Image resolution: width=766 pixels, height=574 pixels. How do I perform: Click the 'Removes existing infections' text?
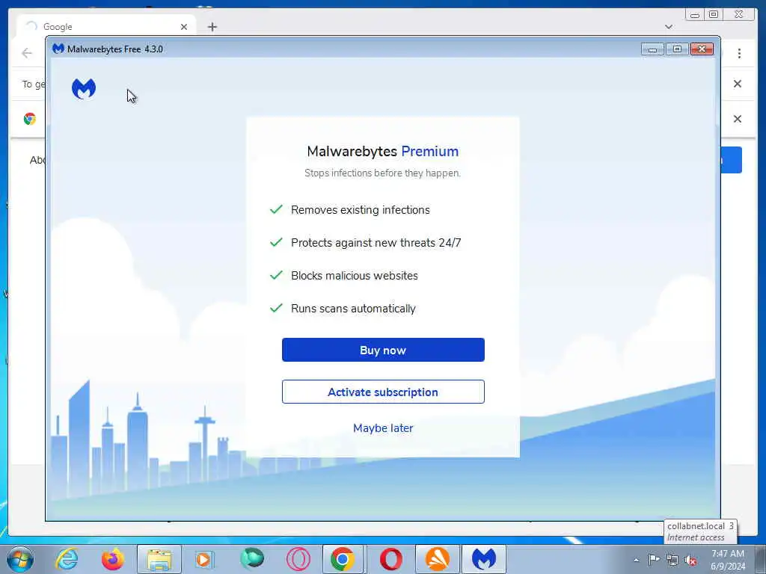[x=361, y=210]
